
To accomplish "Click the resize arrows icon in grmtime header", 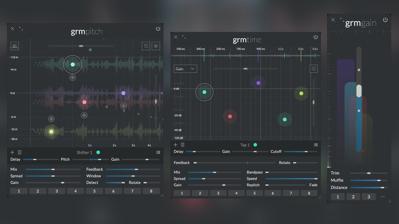I will pos(184,37).
